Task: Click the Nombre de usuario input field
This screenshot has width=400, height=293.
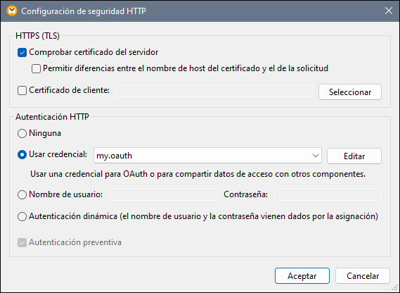Action: click(x=164, y=194)
